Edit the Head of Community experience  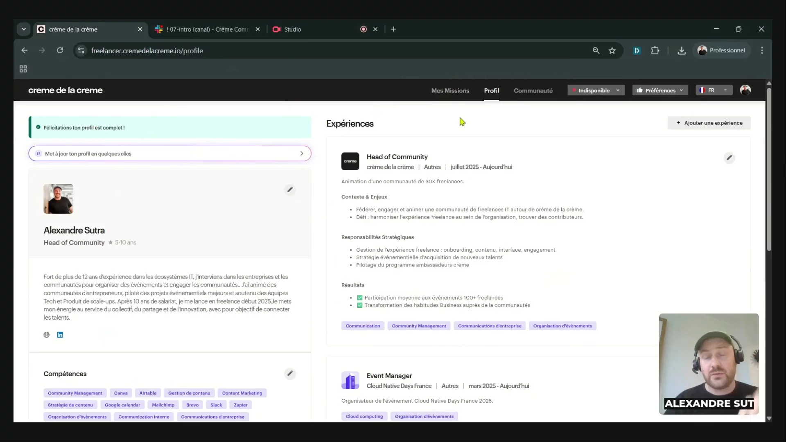pyautogui.click(x=729, y=158)
